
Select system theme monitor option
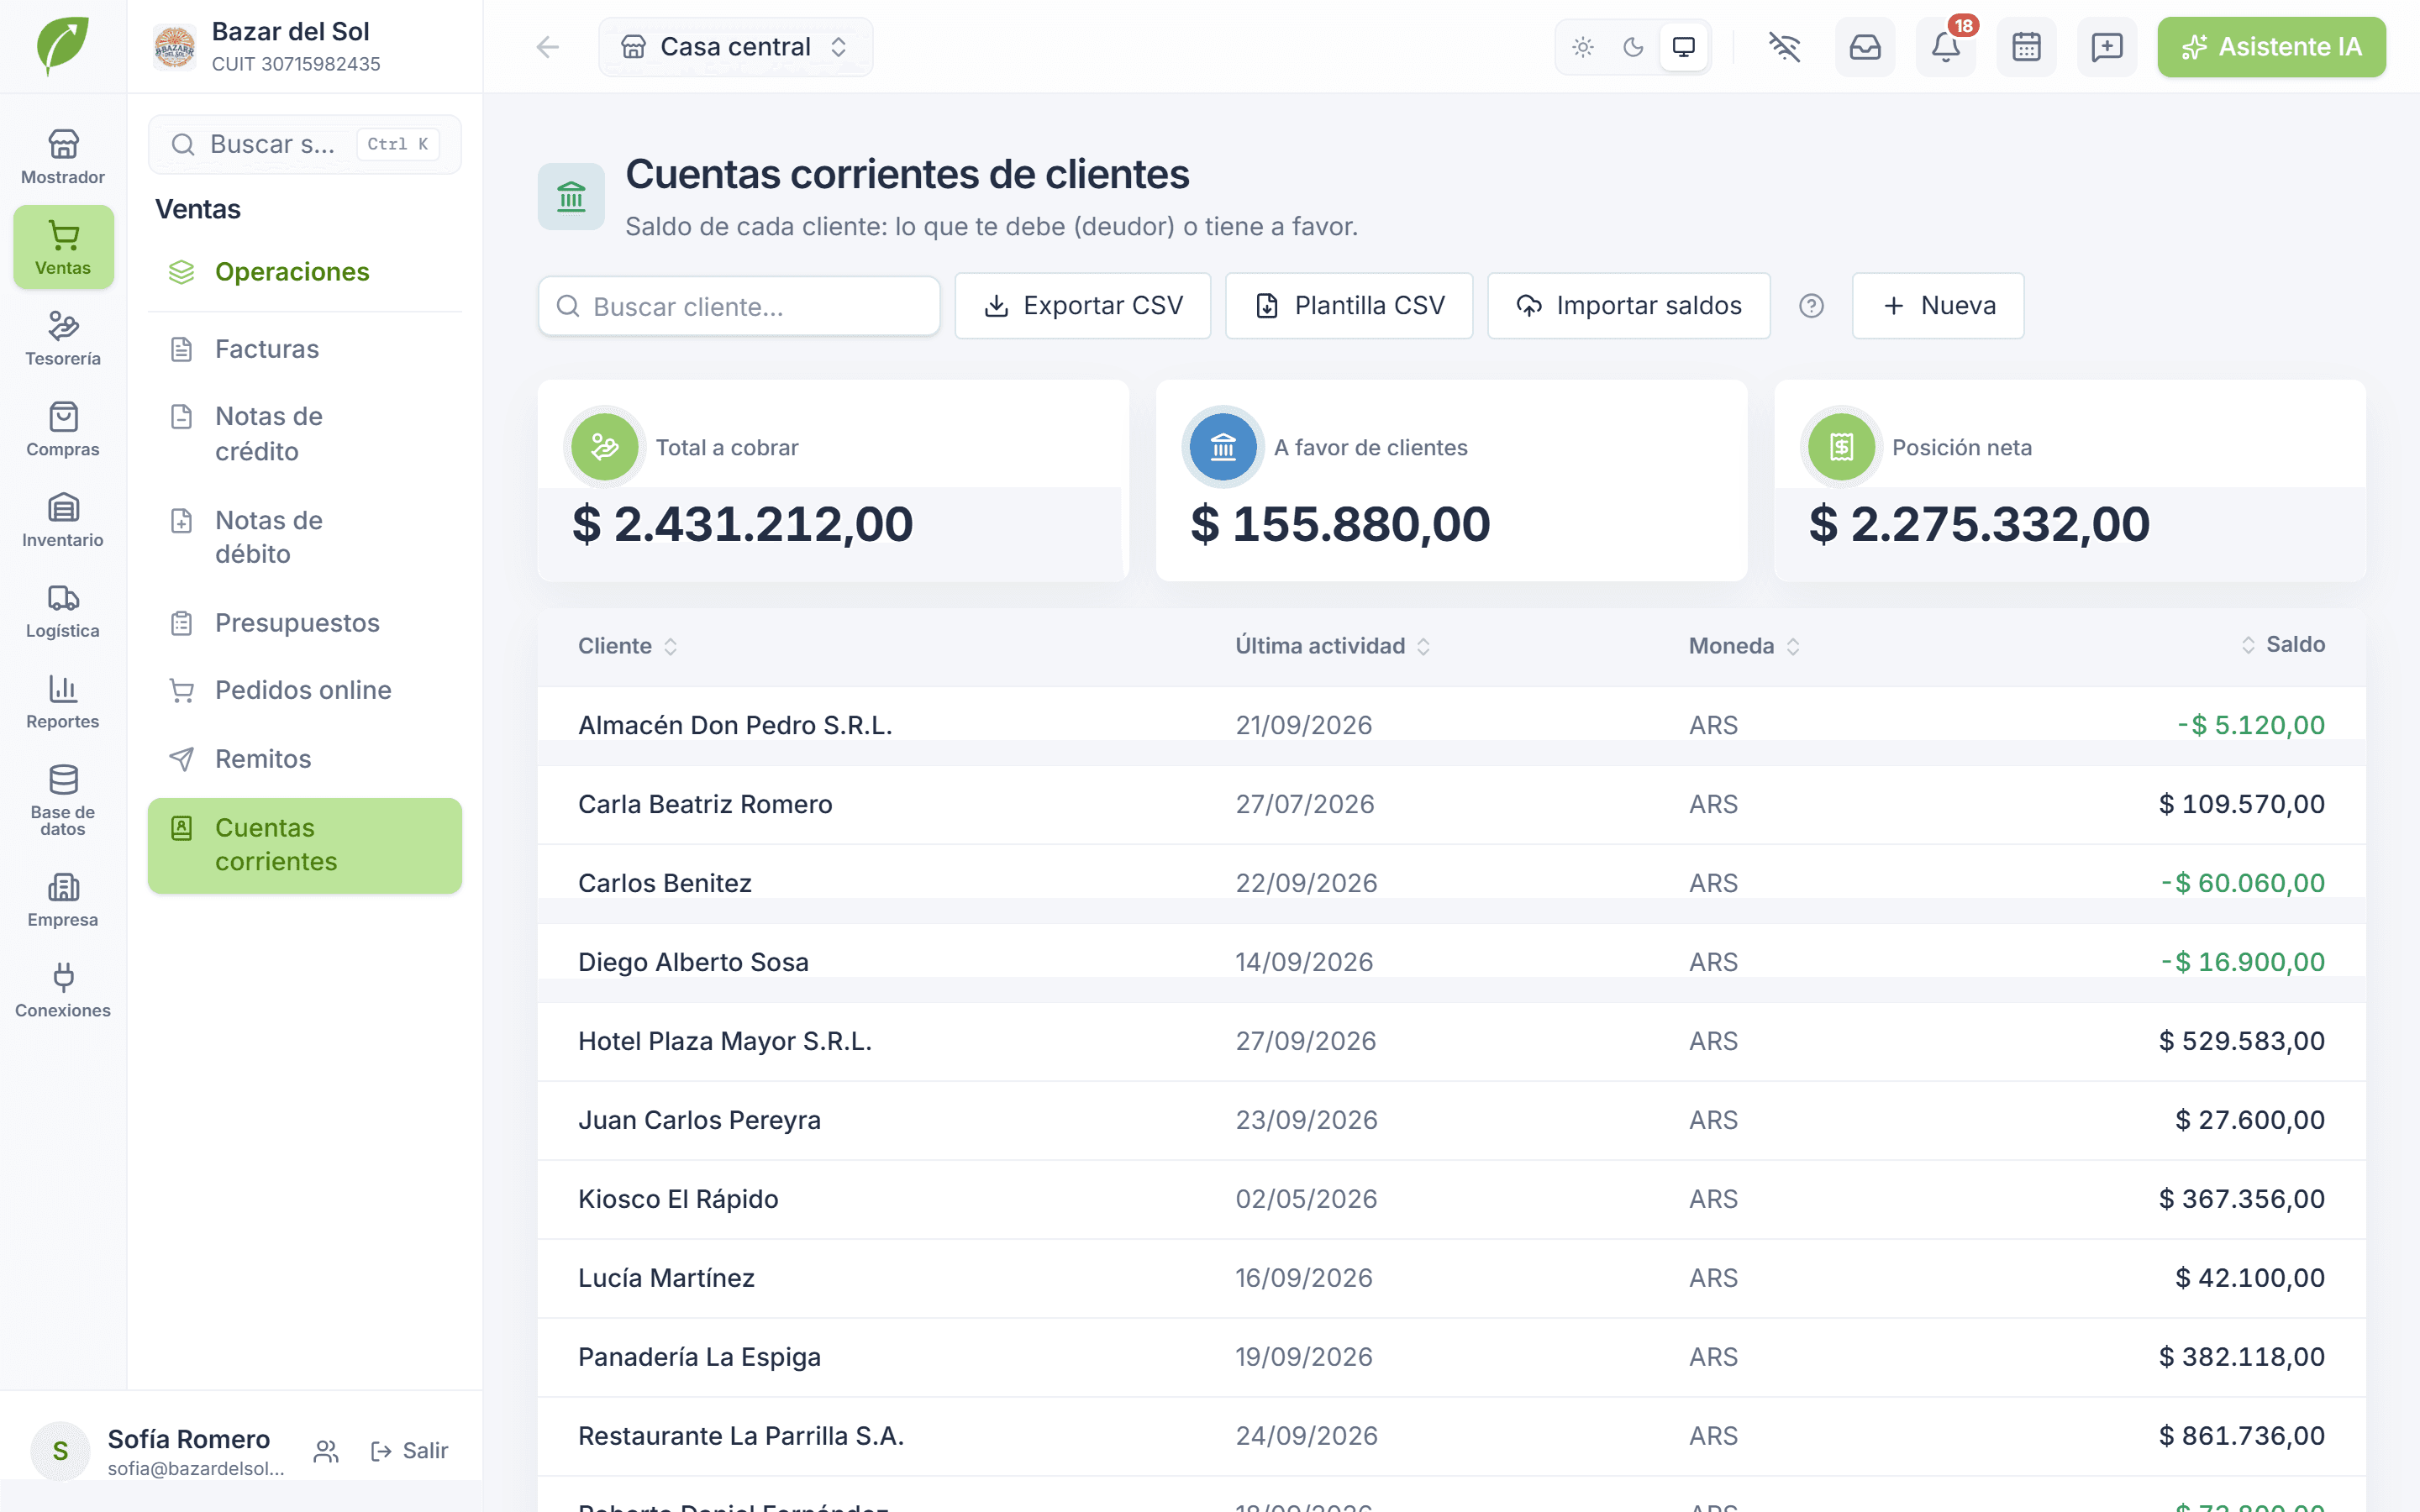point(1684,47)
